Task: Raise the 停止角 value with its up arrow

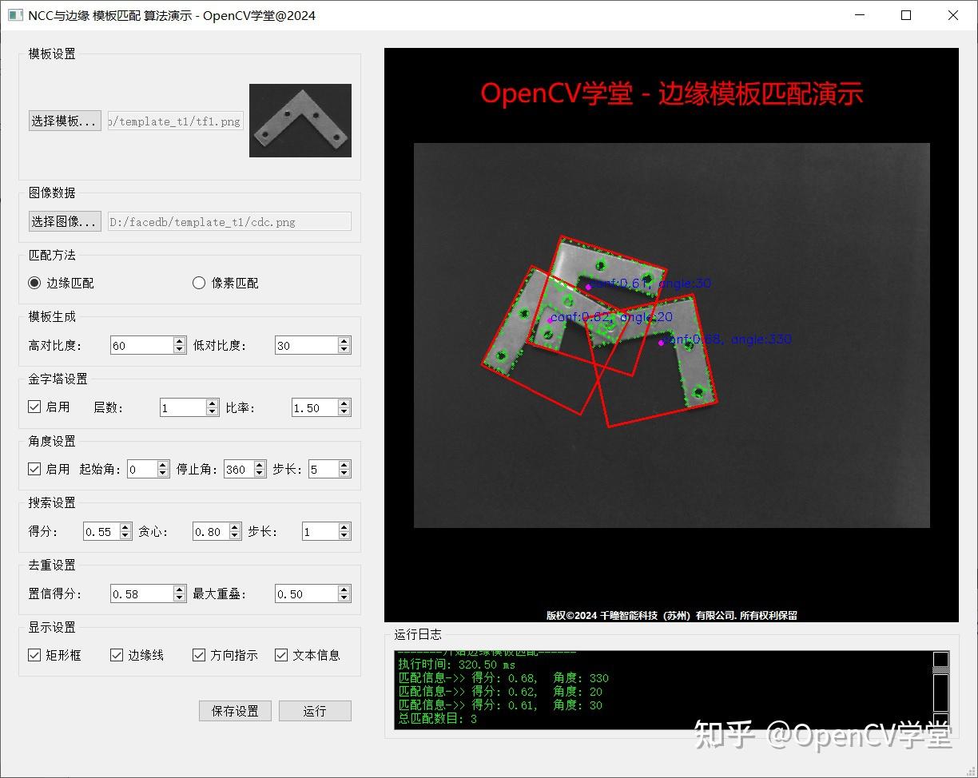Action: pyautogui.click(x=261, y=464)
